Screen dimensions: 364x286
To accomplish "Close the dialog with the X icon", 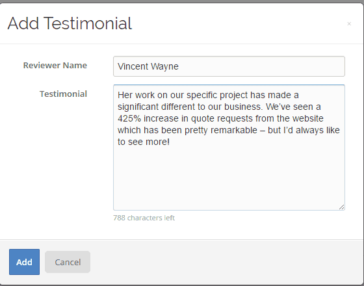I will (349, 23).
